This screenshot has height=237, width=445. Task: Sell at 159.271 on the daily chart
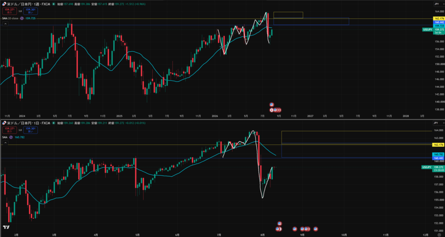coord(10,130)
